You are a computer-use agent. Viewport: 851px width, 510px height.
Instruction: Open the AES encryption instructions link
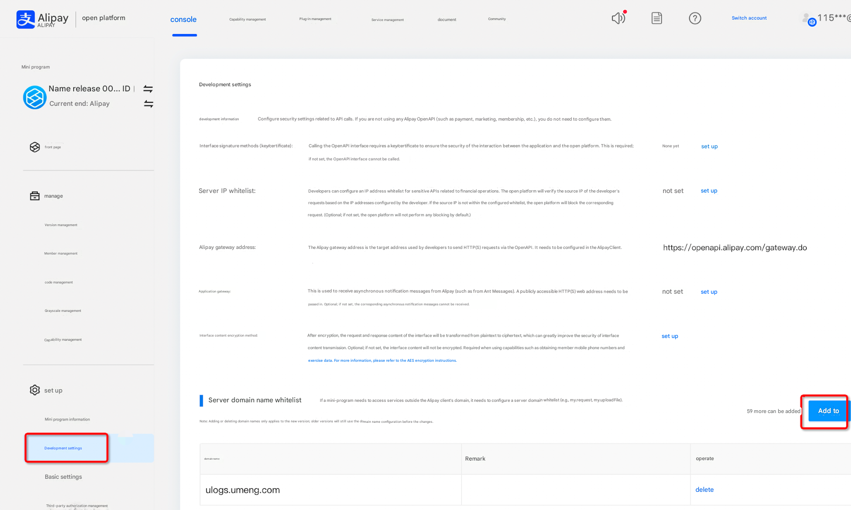(x=382, y=360)
